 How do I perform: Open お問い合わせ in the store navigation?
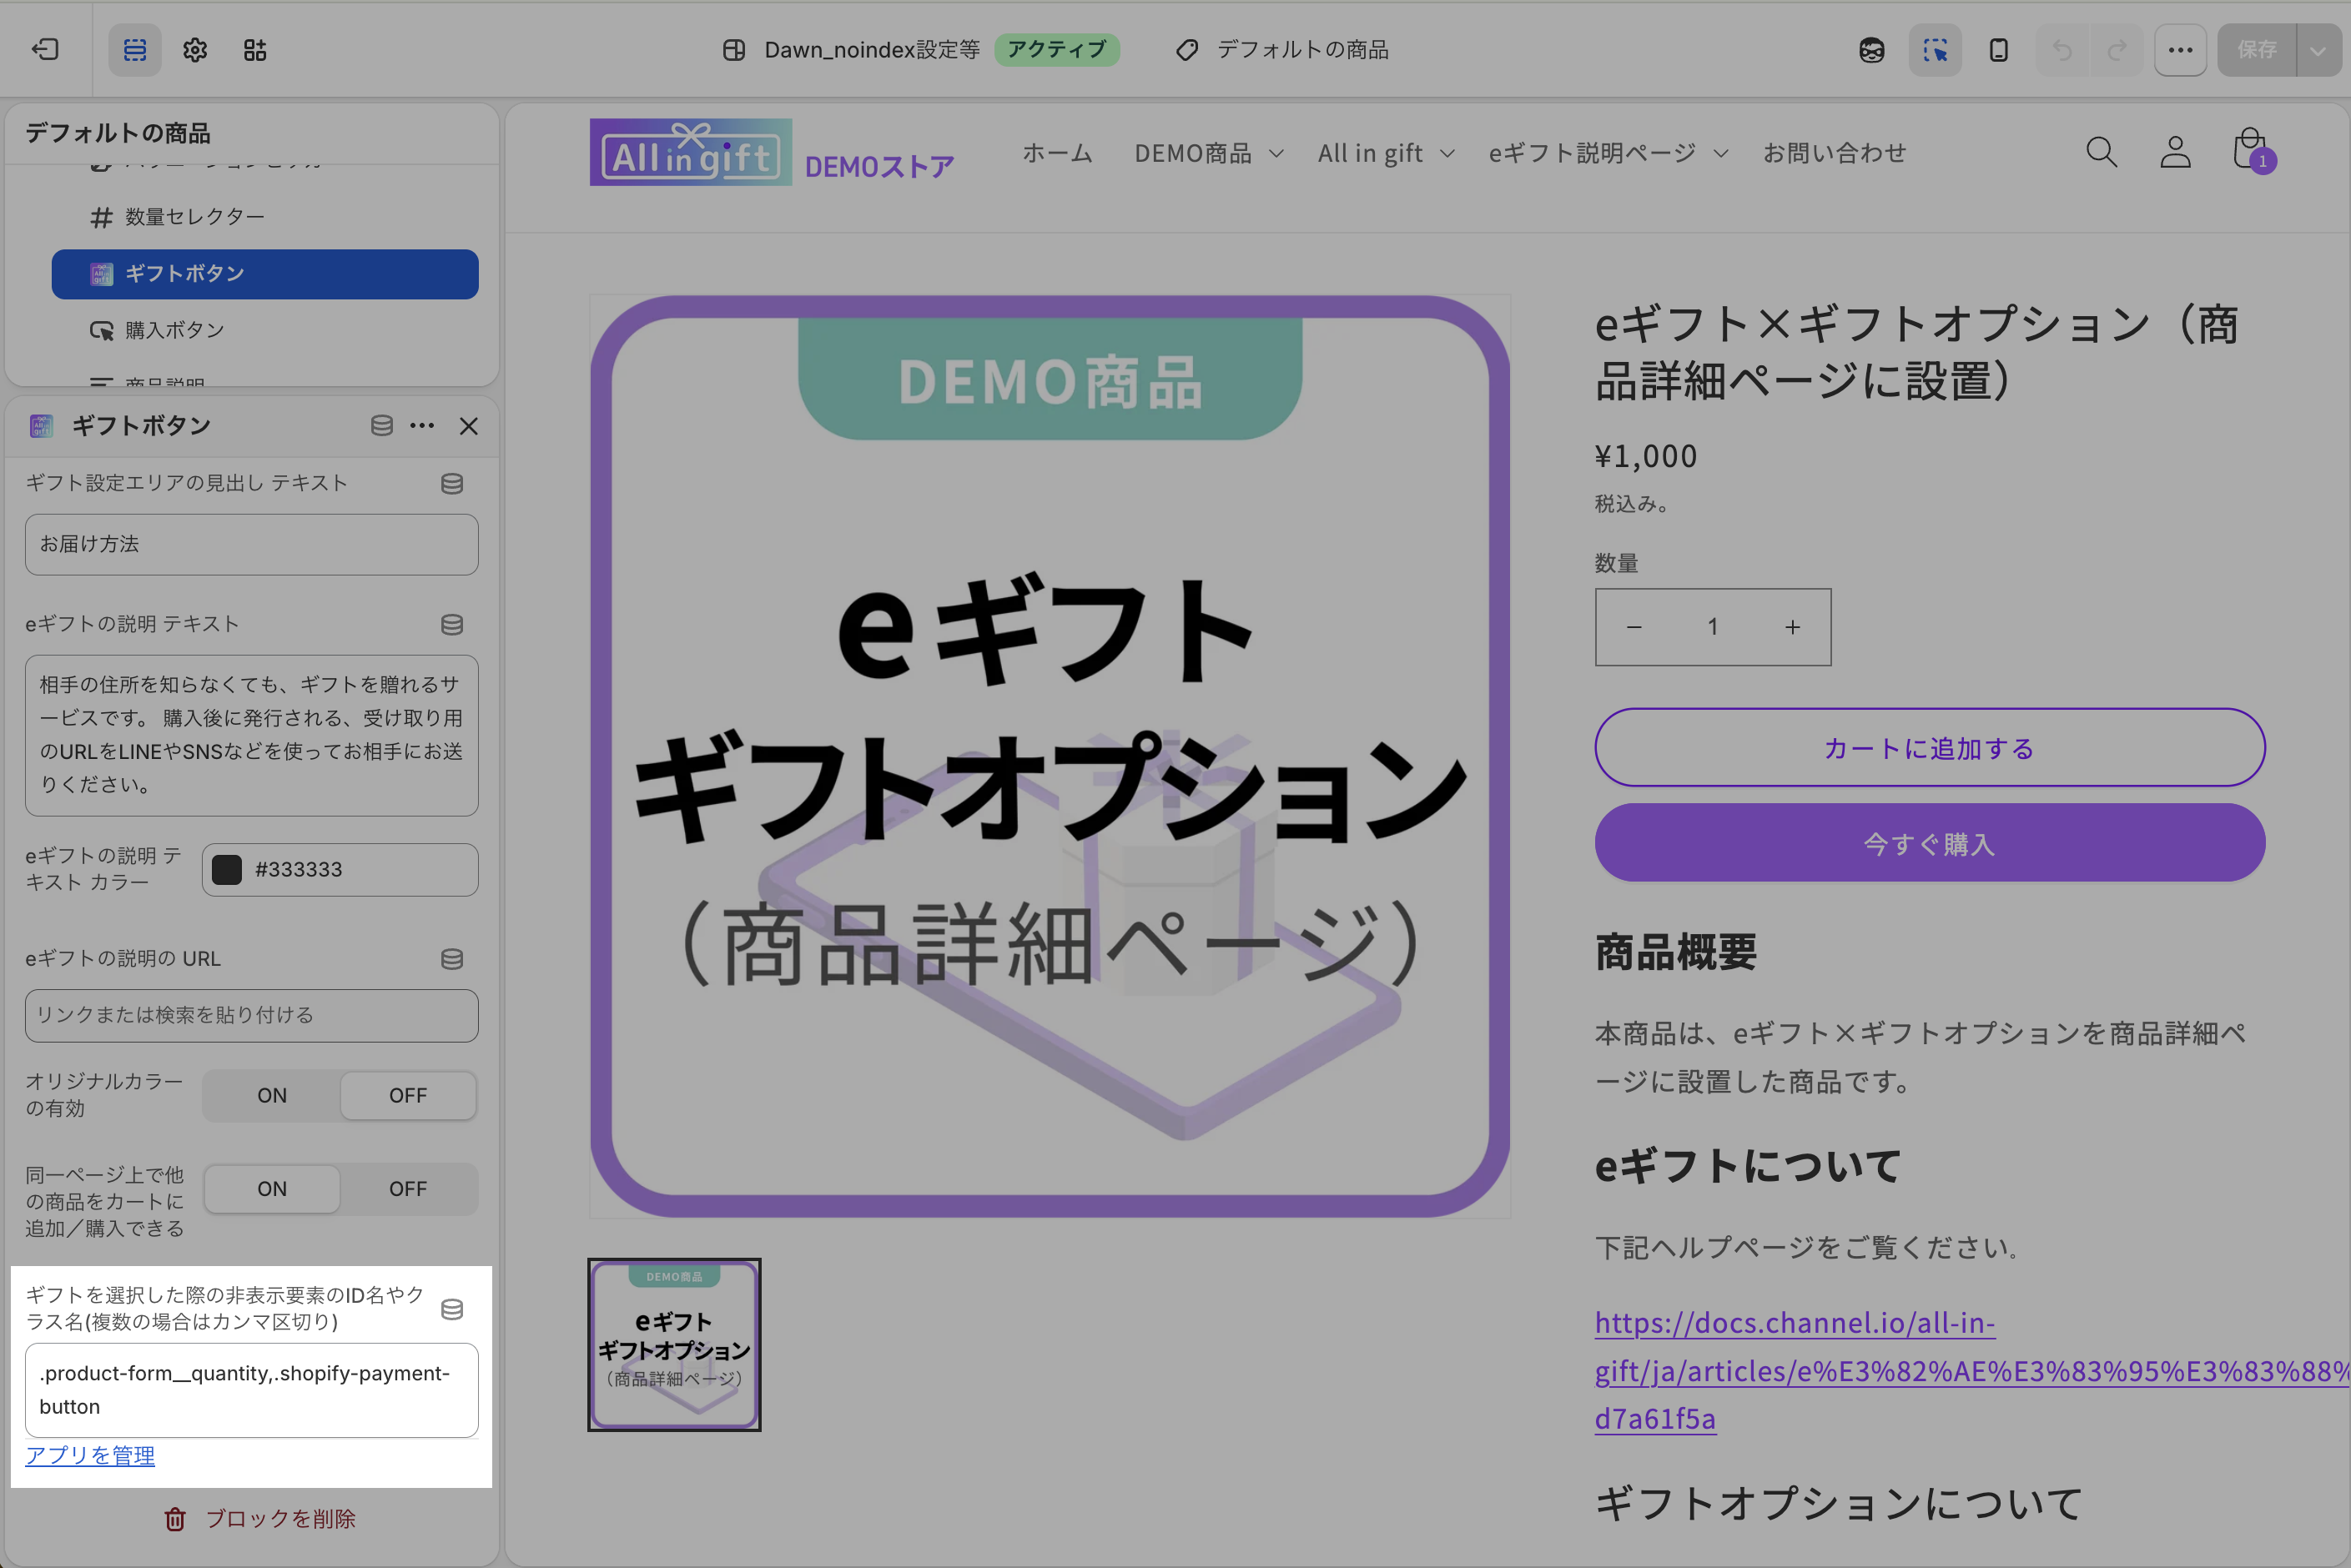point(1834,153)
